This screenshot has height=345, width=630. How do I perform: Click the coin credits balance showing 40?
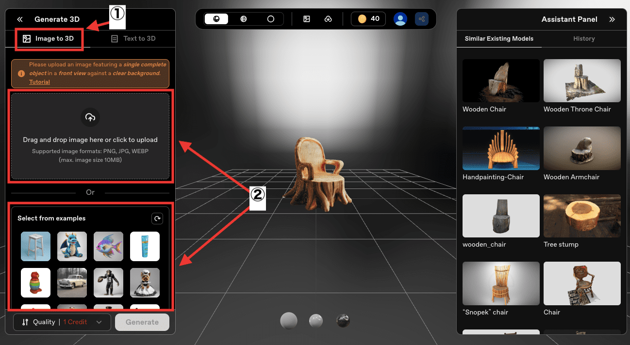tap(368, 19)
